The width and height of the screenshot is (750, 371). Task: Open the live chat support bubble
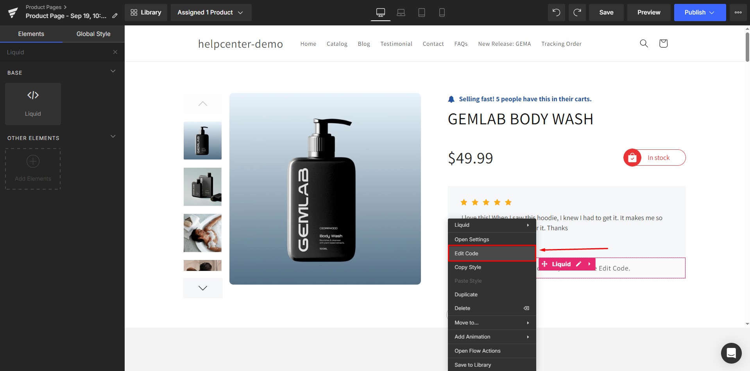click(x=731, y=353)
